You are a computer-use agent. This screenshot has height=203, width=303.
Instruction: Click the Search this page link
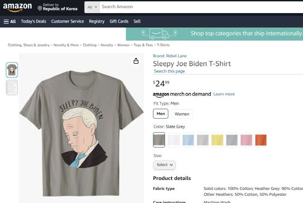pyautogui.click(x=169, y=71)
